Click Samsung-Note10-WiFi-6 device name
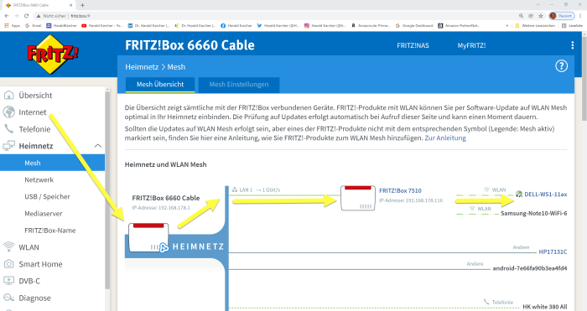The image size is (587, 311). click(x=534, y=213)
